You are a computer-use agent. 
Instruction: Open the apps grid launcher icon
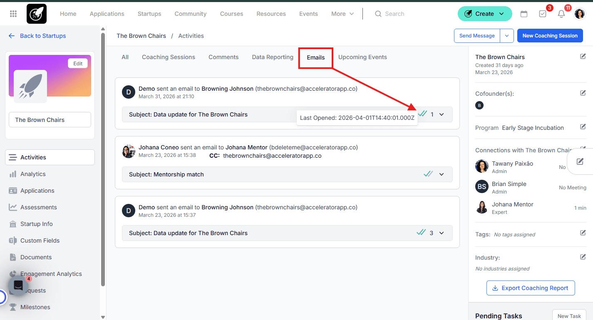pyautogui.click(x=13, y=14)
